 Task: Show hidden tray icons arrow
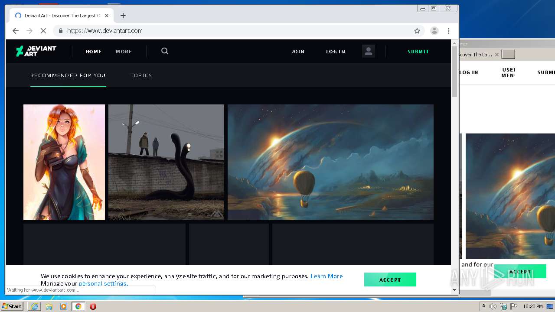click(483, 306)
